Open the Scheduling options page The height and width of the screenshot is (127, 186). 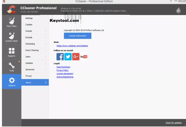(x=35, y=44)
